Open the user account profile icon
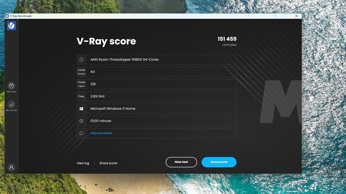The image size is (346, 194). pyautogui.click(x=11, y=167)
